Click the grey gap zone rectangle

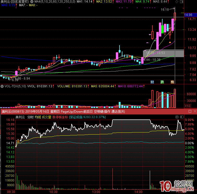[163, 54]
